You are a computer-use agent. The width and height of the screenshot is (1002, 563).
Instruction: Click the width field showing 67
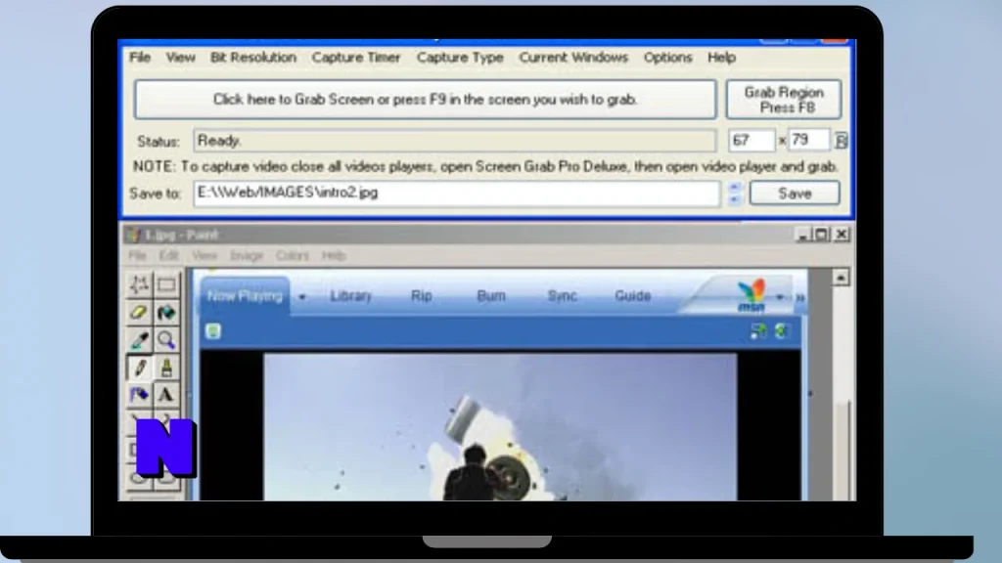click(x=751, y=141)
